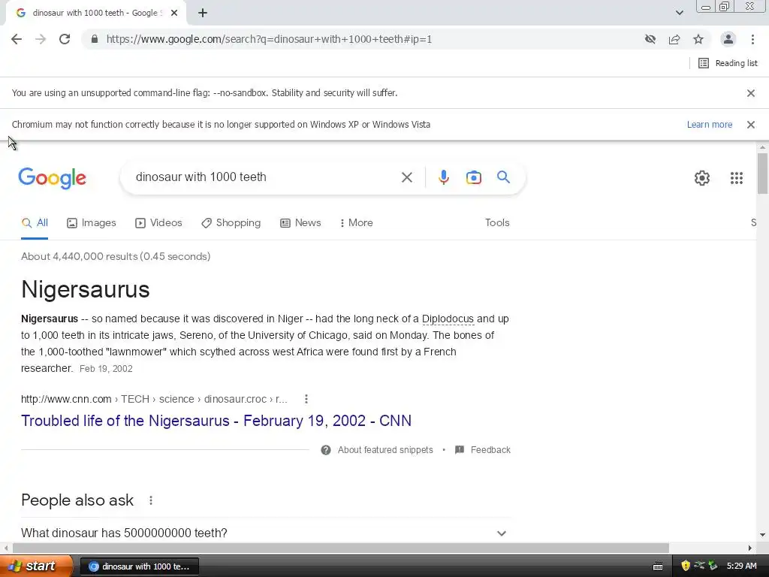Expand the More search categories menu
Screen dimensions: 769x577
pyautogui.click(x=357, y=223)
